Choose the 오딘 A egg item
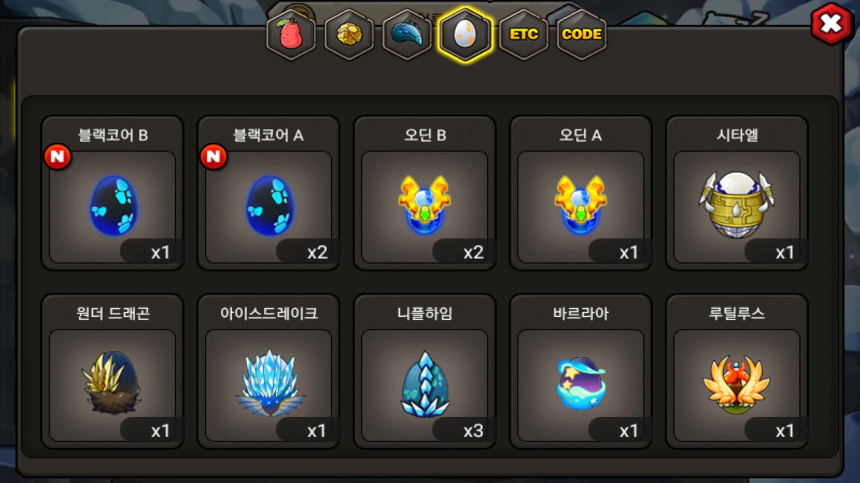This screenshot has width=860, height=483. tap(580, 193)
